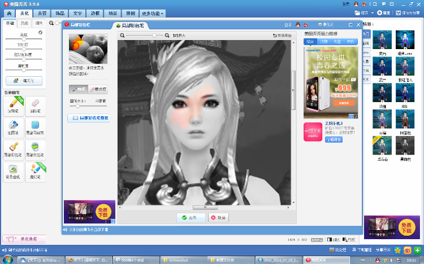Screen dimensions: 424x264
Task: Click the vertical scrollbar of the canvas
Action: pyautogui.click(x=293, y=90)
